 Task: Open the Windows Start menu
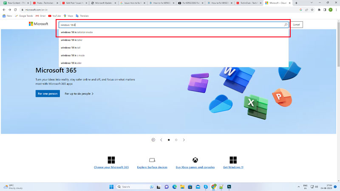tap(111, 187)
